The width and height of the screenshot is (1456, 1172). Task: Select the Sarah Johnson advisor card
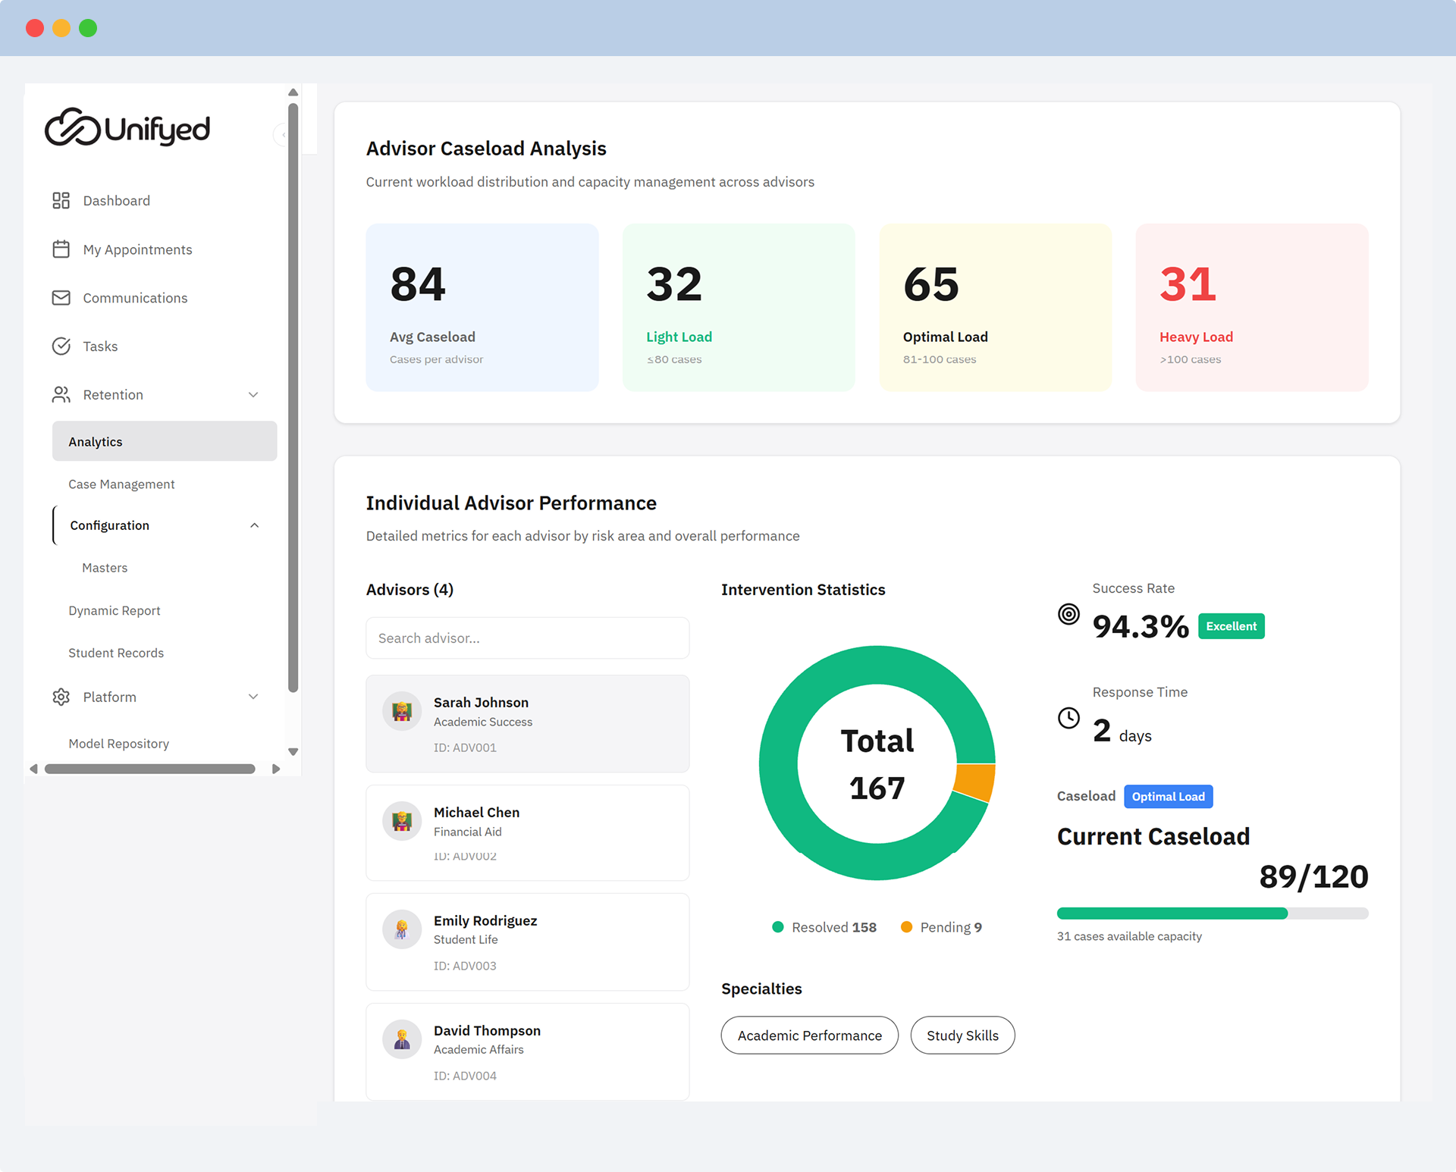pyautogui.click(x=528, y=724)
